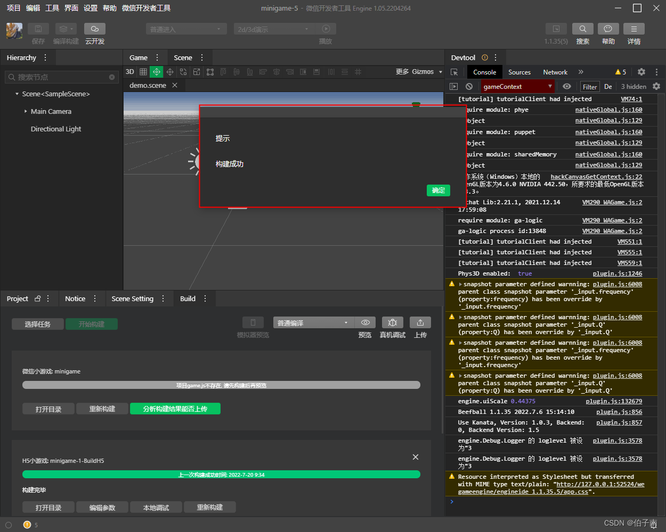The image size is (666, 532).
Task: Switch to the Scene tab
Action: pos(183,57)
